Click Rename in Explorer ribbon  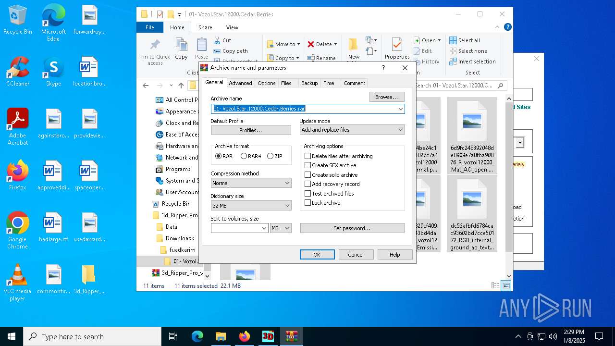coord(321,58)
